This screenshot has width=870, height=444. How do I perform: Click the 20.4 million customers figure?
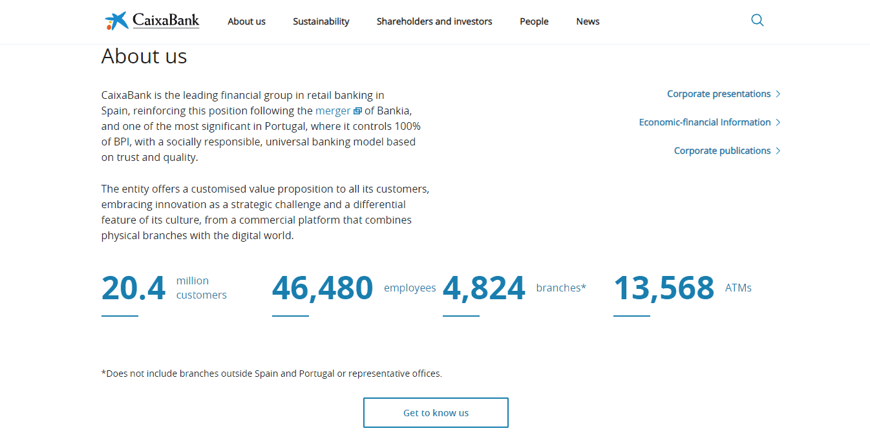tap(164, 288)
